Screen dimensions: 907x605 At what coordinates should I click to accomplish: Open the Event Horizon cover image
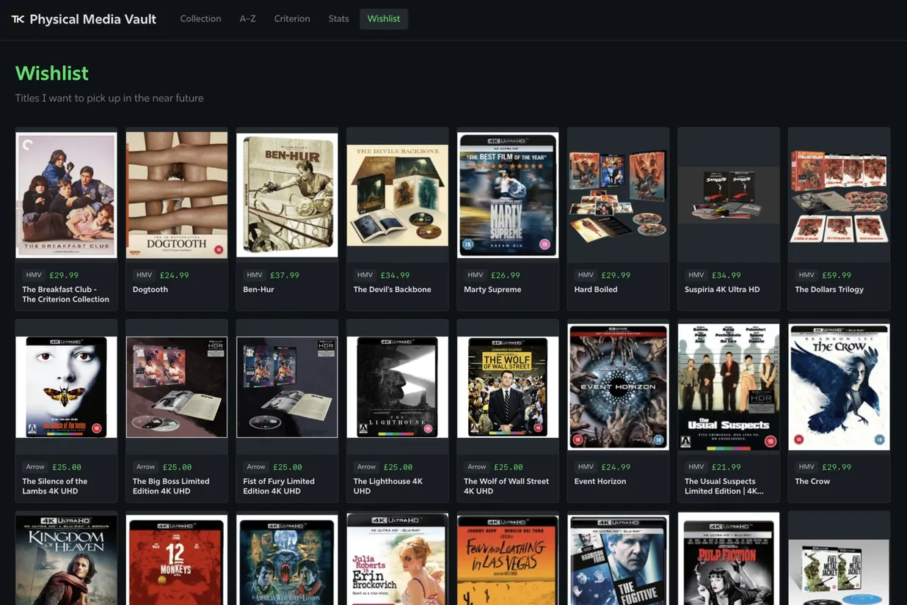click(618, 386)
